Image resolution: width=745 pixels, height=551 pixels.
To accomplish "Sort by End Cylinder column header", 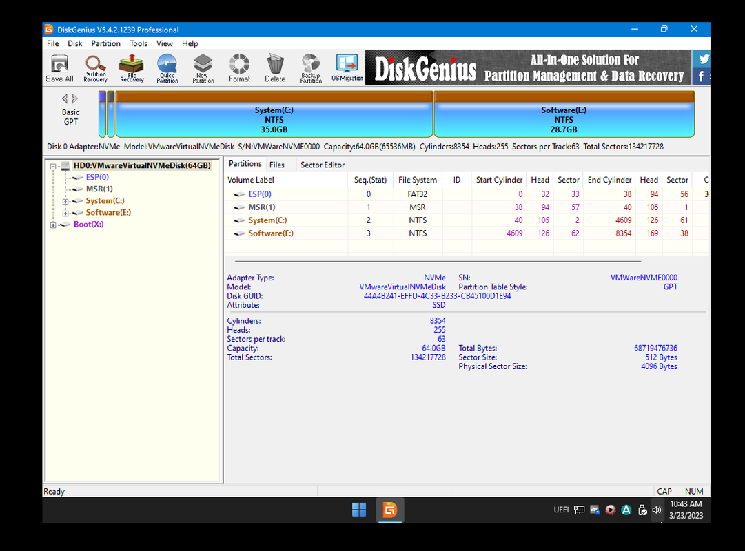I will [609, 180].
